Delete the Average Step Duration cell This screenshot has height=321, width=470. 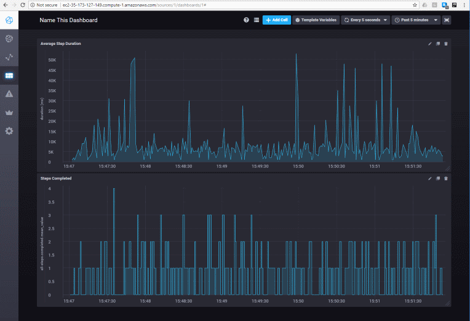click(446, 44)
